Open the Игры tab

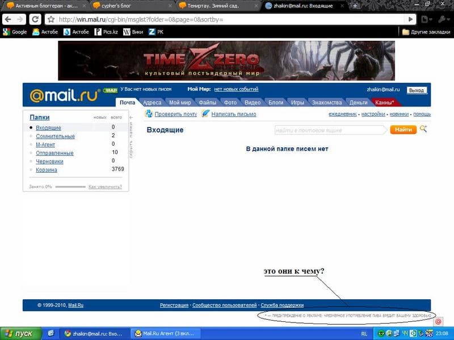click(x=297, y=103)
